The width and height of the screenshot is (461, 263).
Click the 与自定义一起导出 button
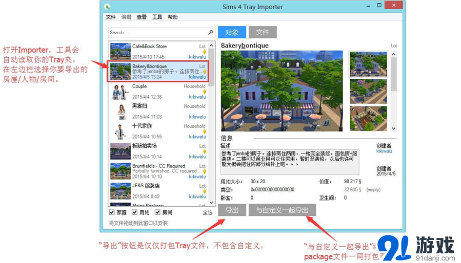(x=282, y=210)
